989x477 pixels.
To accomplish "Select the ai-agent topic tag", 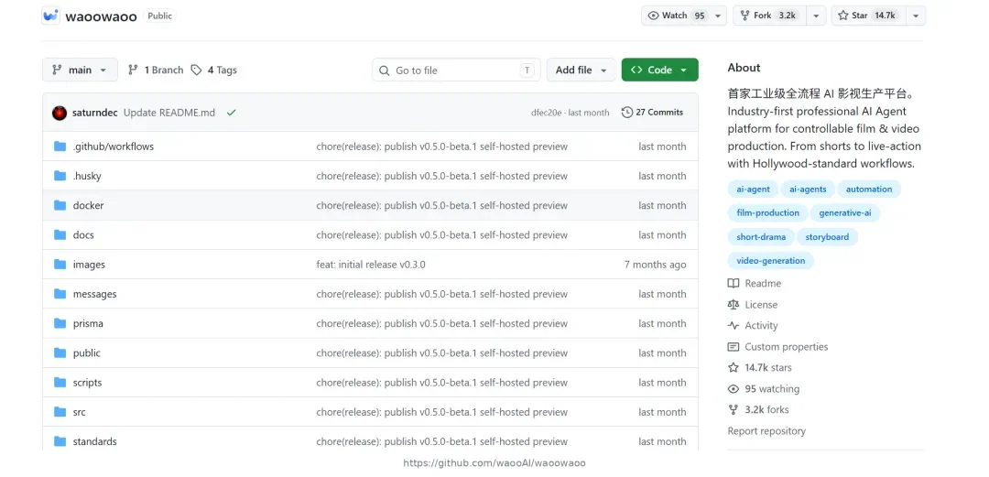I will (x=753, y=190).
